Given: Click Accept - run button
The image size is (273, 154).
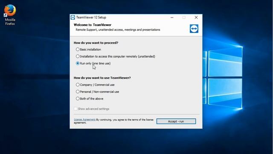Looking at the screenshot, I should [x=176, y=121].
